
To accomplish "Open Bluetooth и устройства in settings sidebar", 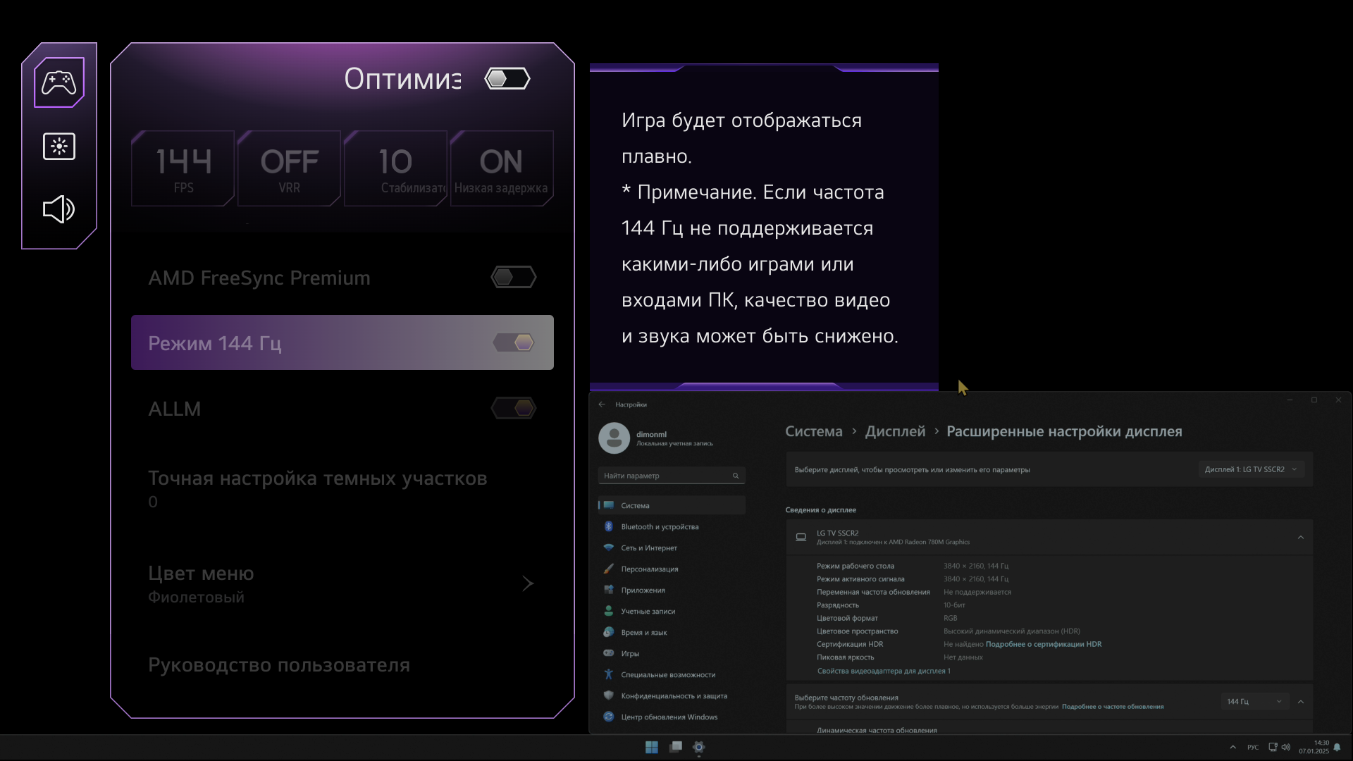I will (660, 527).
